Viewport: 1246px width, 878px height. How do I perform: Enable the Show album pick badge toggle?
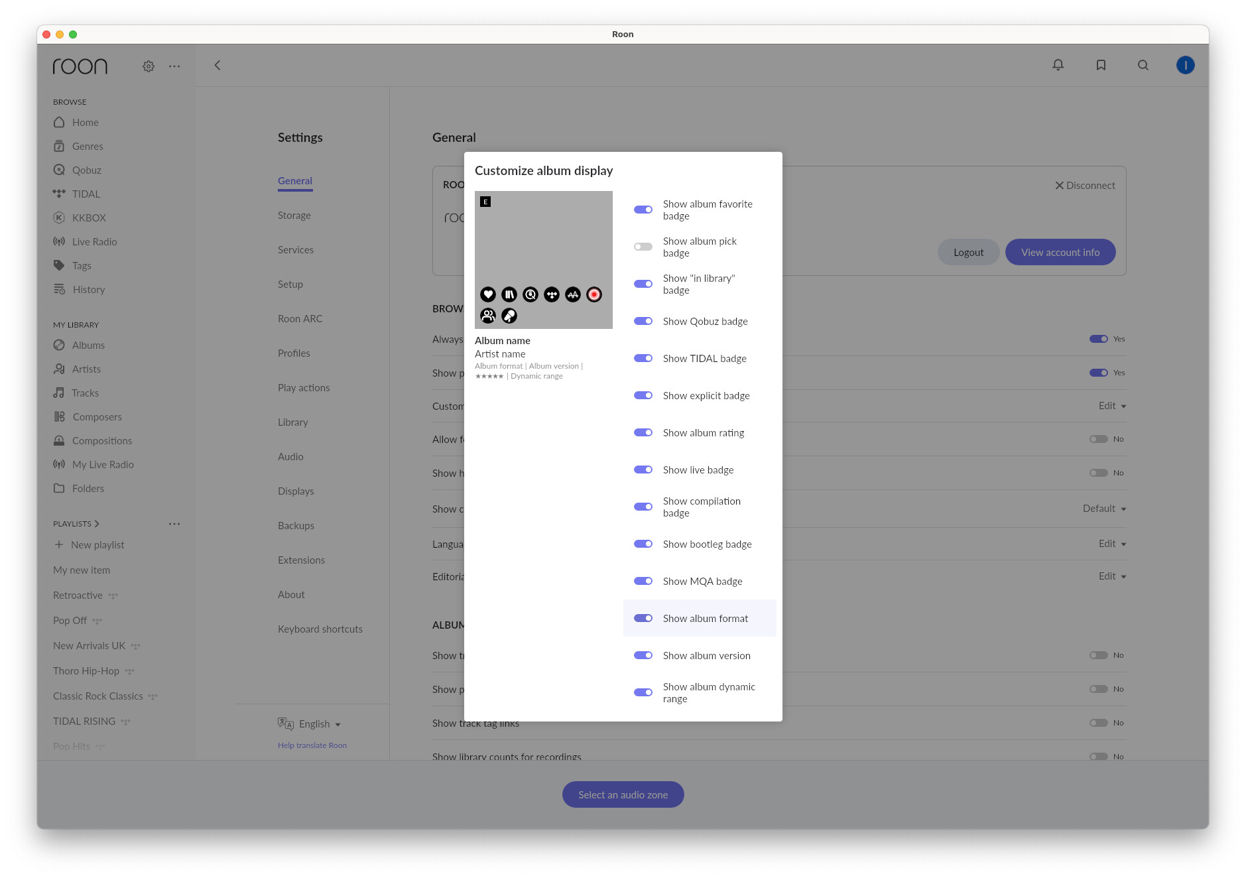click(x=643, y=247)
